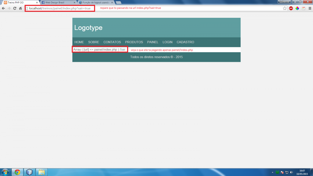The width and height of the screenshot is (313, 176).
Task: Open the Windows Start menu
Action: point(5,172)
